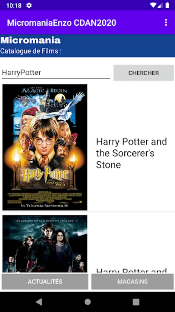Open the ACTUALITÉS section
This screenshot has width=175, height=312.
(x=45, y=281)
